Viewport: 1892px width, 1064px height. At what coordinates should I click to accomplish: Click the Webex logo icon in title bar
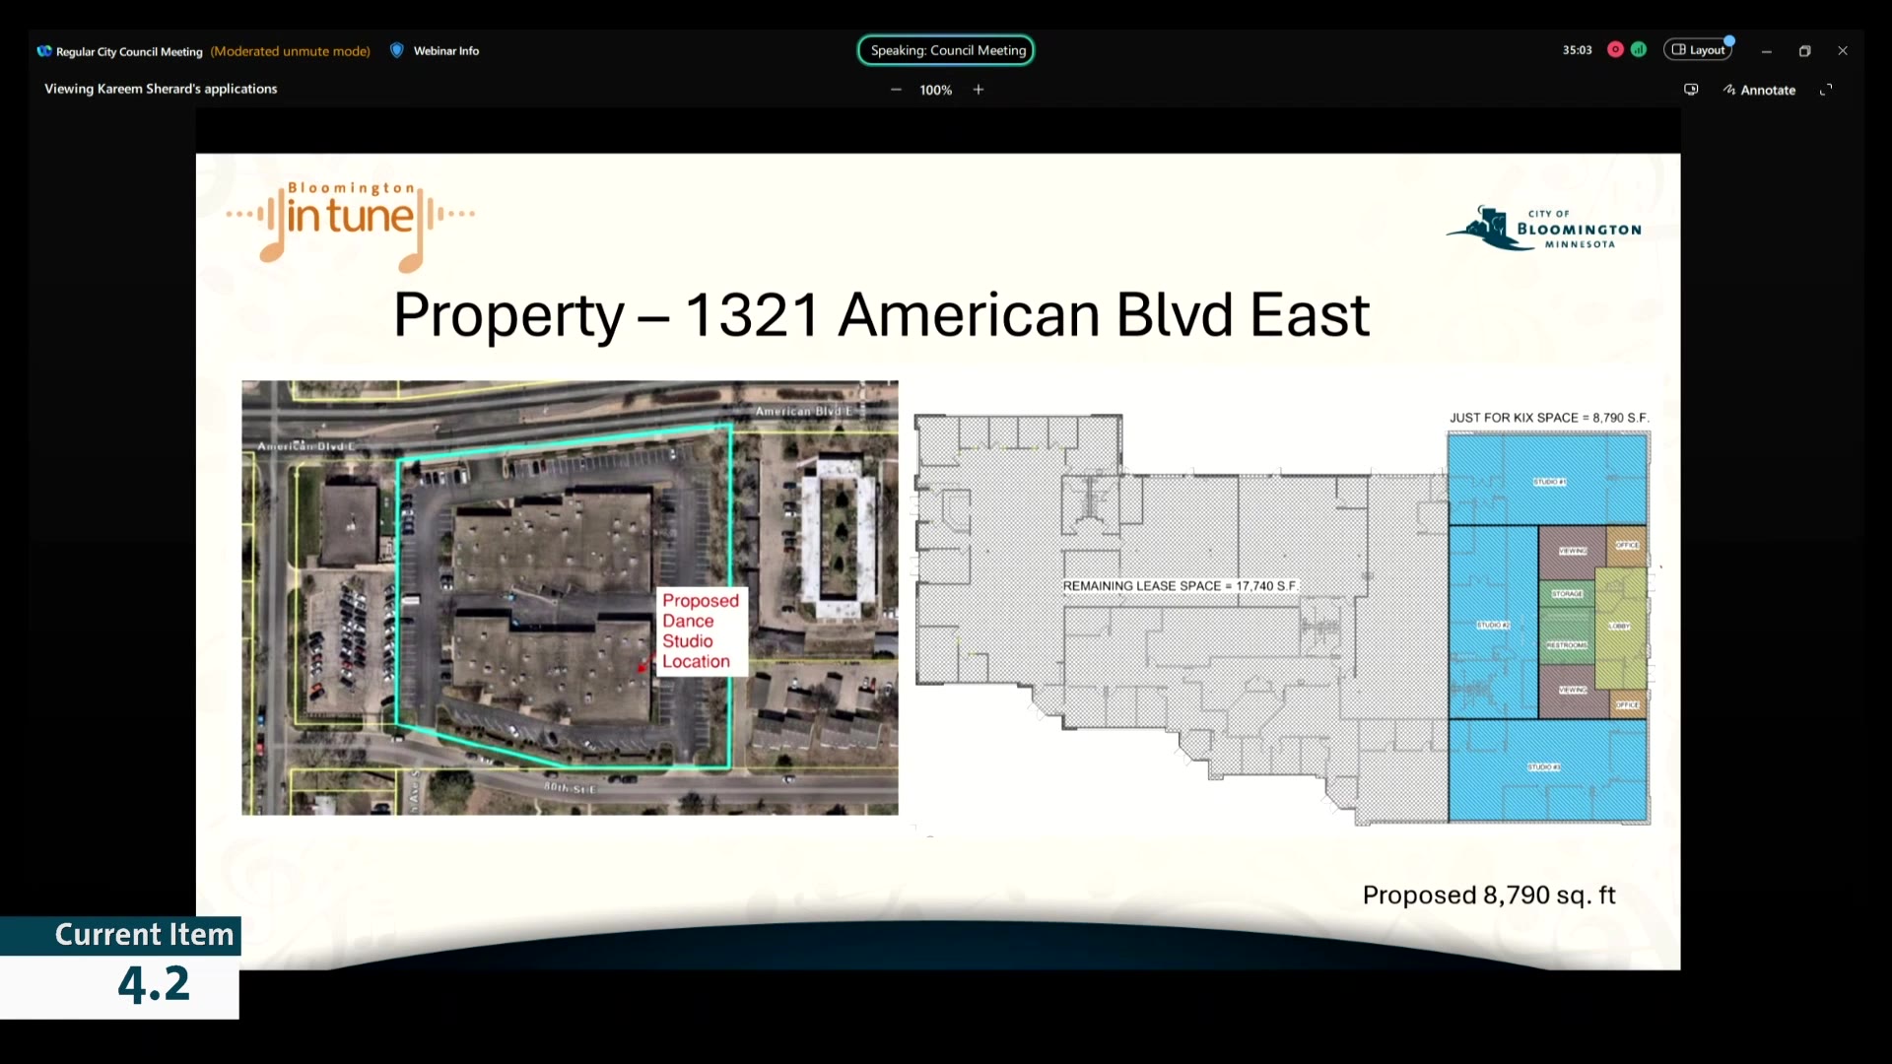coord(44,51)
